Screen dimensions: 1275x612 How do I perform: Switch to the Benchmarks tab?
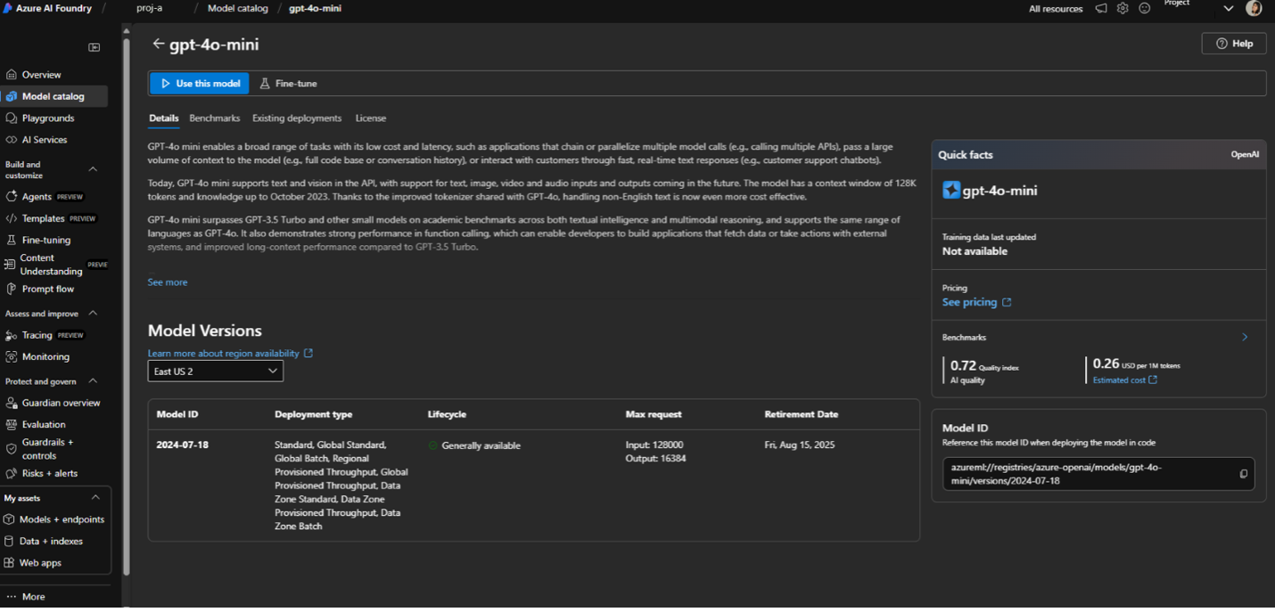click(x=214, y=118)
